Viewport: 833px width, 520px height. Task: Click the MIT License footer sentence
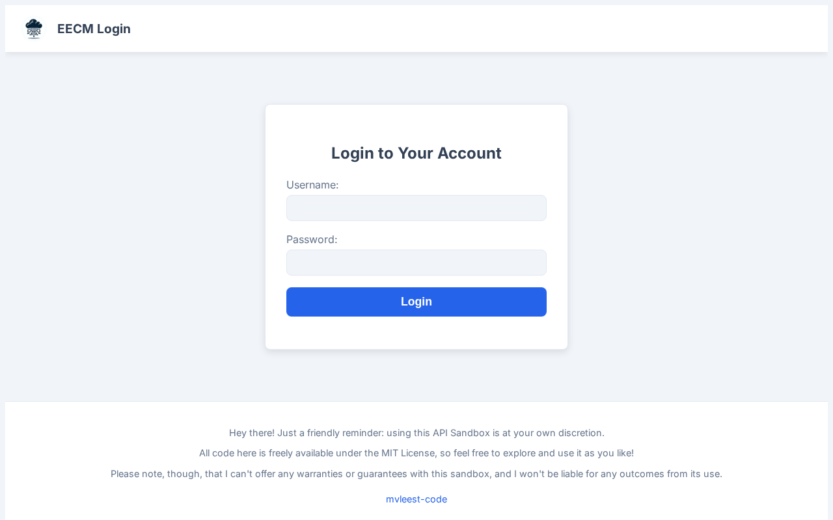[x=416, y=453]
